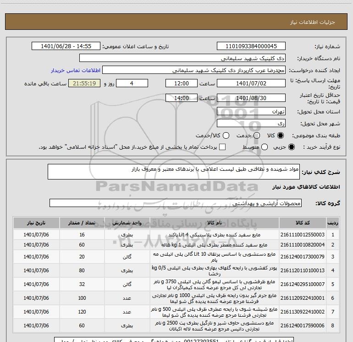Select the جزیی purchase type radio
The width and height of the screenshot is (353, 342).
tap(291, 147)
